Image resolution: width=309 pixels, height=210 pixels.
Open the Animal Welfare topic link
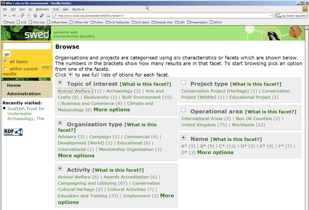click(x=74, y=91)
